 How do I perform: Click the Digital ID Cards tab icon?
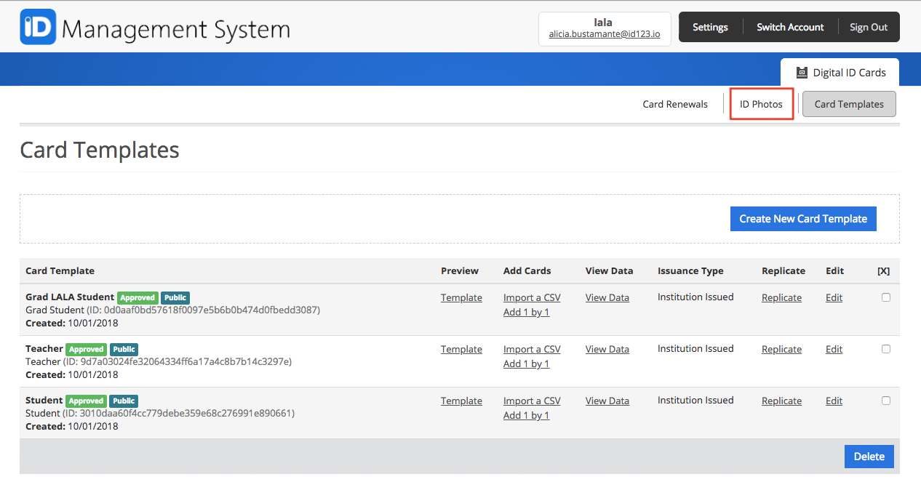click(802, 73)
